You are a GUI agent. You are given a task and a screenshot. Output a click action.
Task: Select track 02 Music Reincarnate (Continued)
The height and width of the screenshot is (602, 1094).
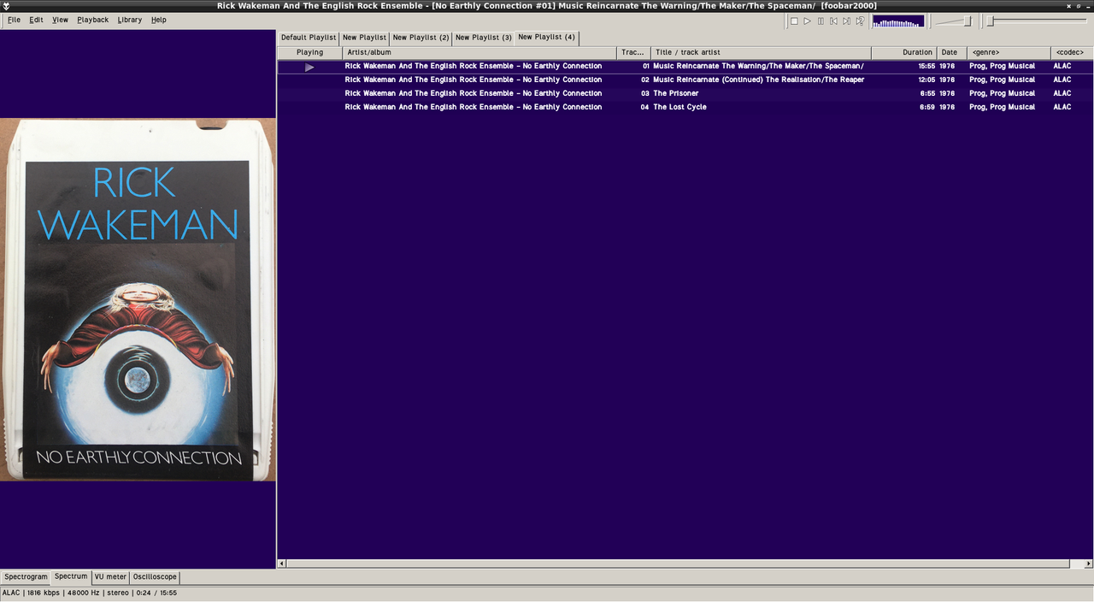click(685, 80)
